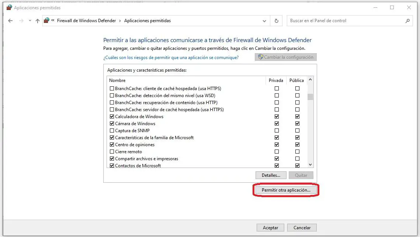The height and width of the screenshot is (237, 420).
Task: Click the list scrollbar up arrow
Action: (x=310, y=80)
